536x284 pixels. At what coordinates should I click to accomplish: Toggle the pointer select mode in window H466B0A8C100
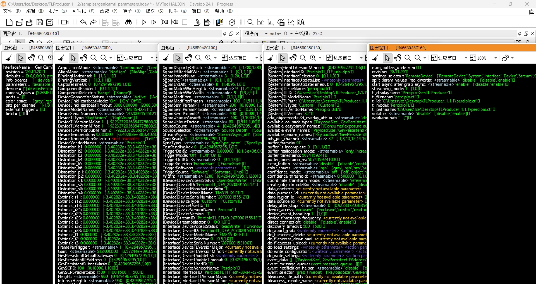(x=178, y=58)
